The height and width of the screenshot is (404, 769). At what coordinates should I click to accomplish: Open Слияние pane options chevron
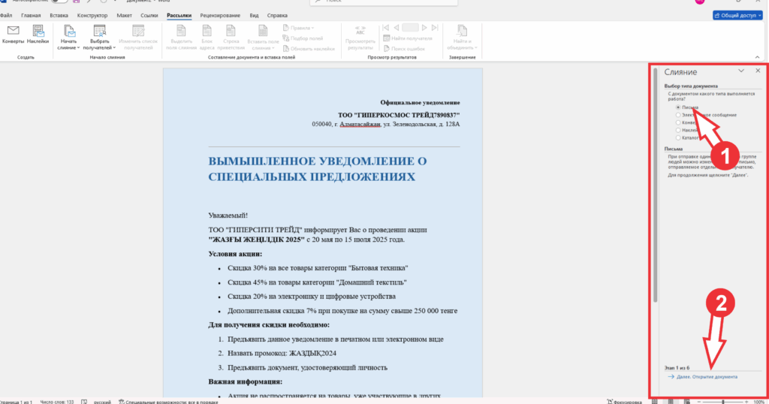pyautogui.click(x=741, y=71)
